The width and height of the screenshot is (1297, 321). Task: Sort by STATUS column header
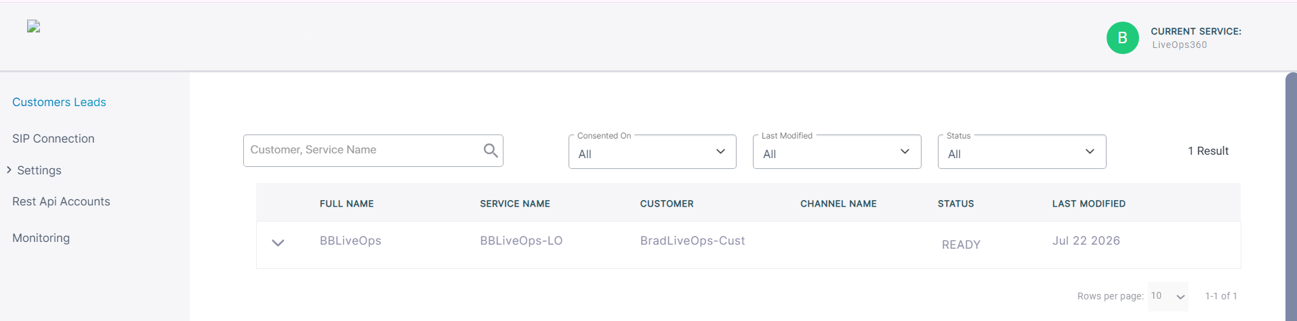pyautogui.click(x=955, y=203)
